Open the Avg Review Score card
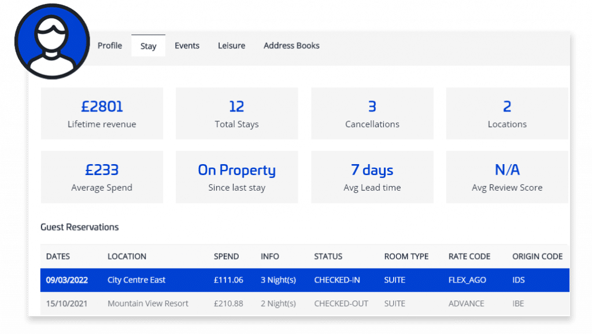This screenshot has width=592, height=334. coord(506,177)
